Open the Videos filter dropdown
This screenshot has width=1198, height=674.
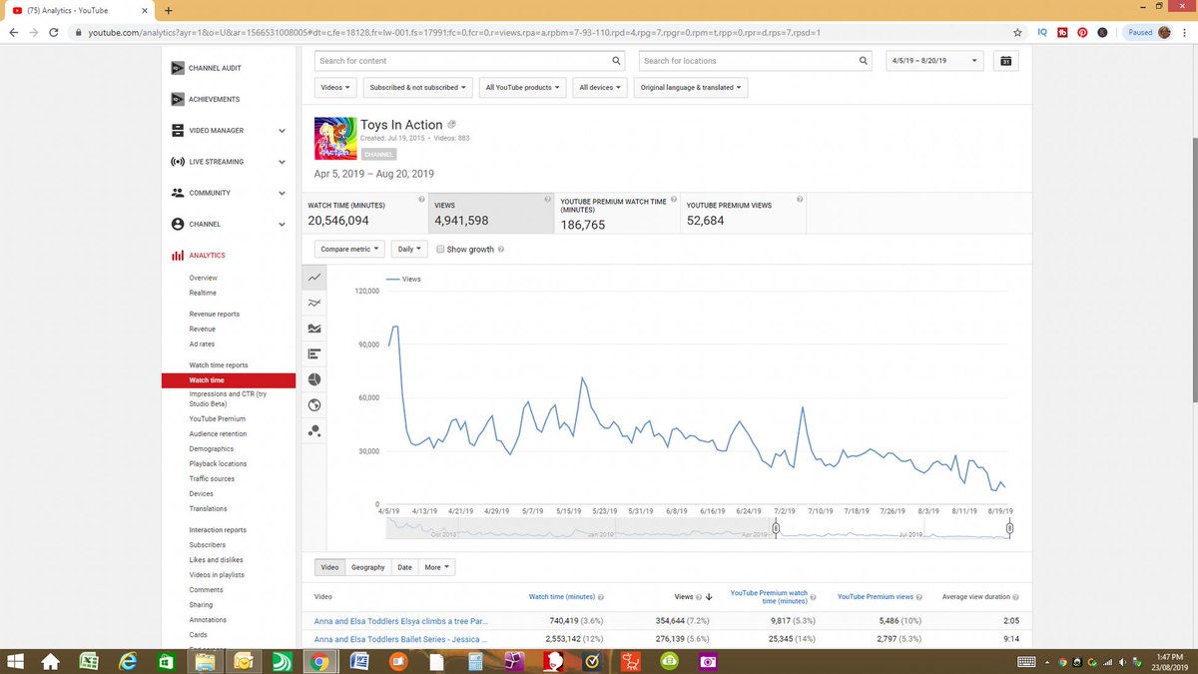pyautogui.click(x=334, y=88)
